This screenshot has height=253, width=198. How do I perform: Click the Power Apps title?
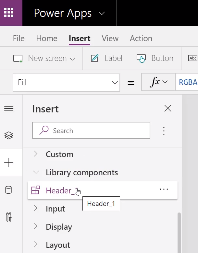click(63, 13)
